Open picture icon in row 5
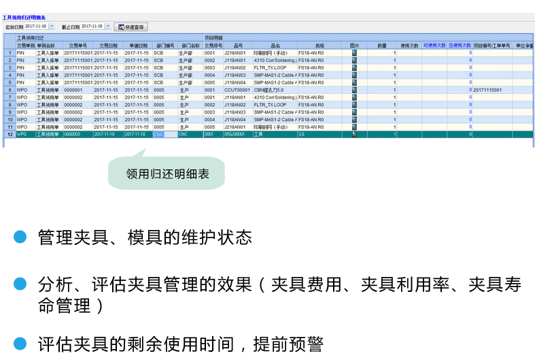The width and height of the screenshot is (537, 362). [354, 82]
